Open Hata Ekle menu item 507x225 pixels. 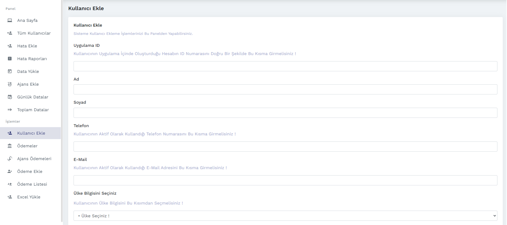click(27, 46)
